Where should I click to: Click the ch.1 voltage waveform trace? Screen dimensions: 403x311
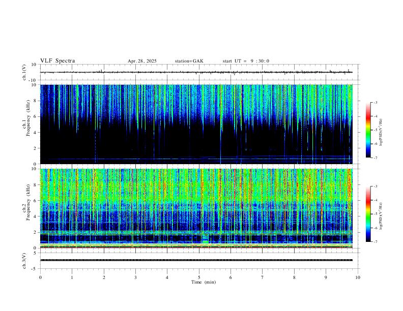click(x=196, y=72)
